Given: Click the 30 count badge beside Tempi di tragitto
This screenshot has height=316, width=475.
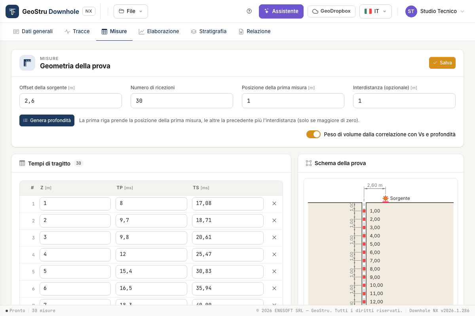Looking at the screenshot, I should tap(78, 163).
